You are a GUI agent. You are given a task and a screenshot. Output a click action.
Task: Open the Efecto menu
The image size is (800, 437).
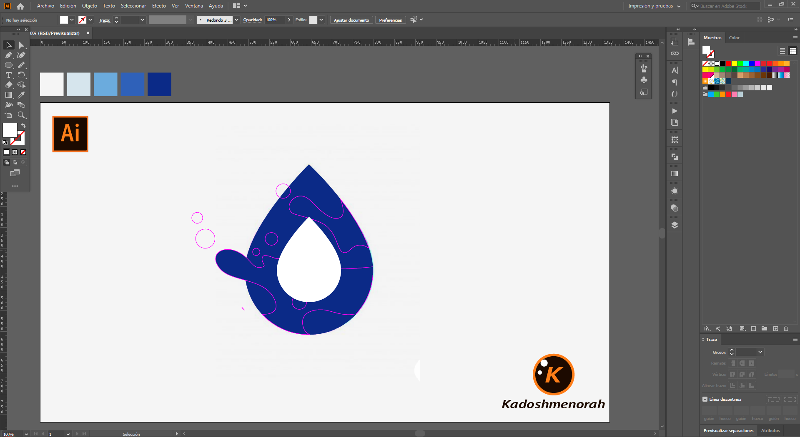click(159, 6)
